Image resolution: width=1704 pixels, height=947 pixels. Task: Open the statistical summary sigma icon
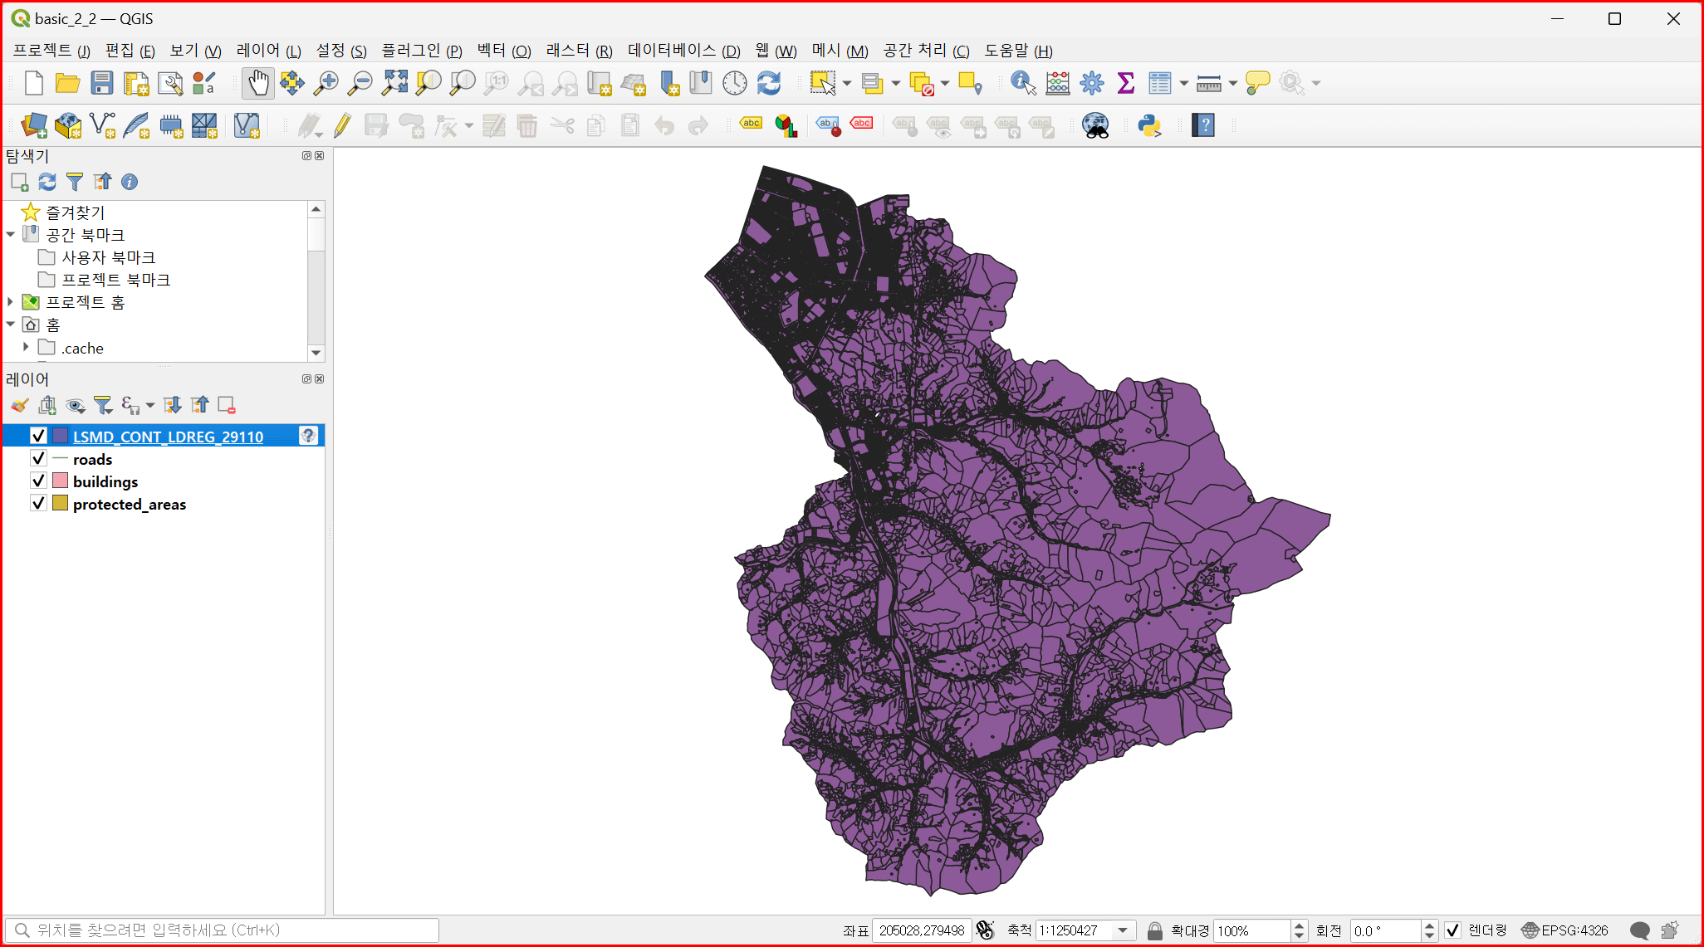[1125, 83]
